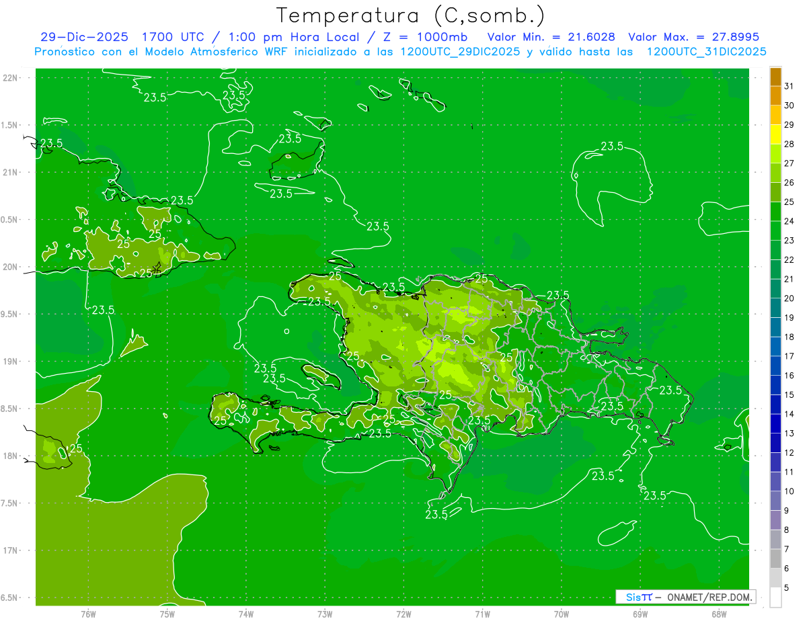The image size is (807, 623).
Task: Click the 22N latitude axis label
Action: (9, 77)
